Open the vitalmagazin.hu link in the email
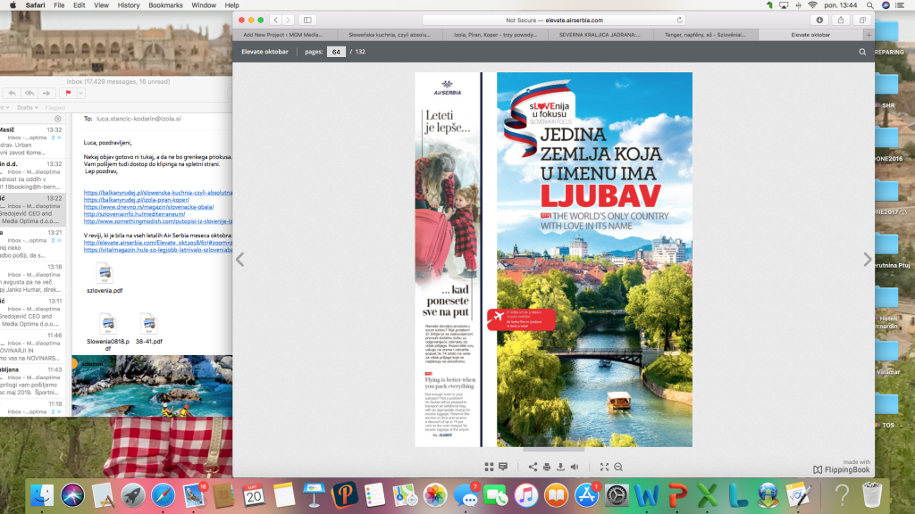The height and width of the screenshot is (514, 915). click(157, 250)
